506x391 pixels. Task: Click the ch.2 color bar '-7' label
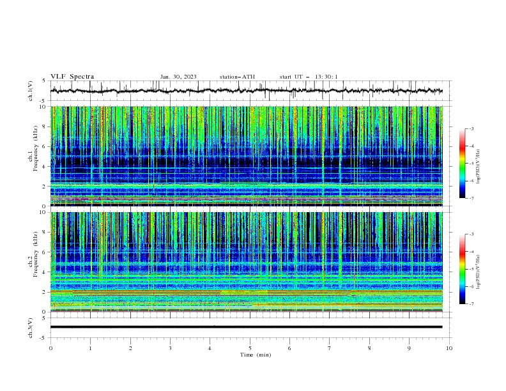(x=471, y=304)
